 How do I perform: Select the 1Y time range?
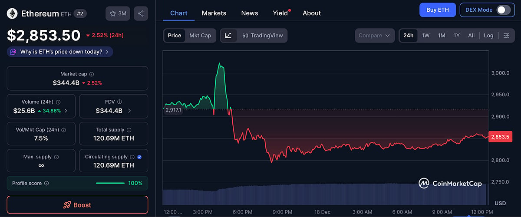coord(457,36)
